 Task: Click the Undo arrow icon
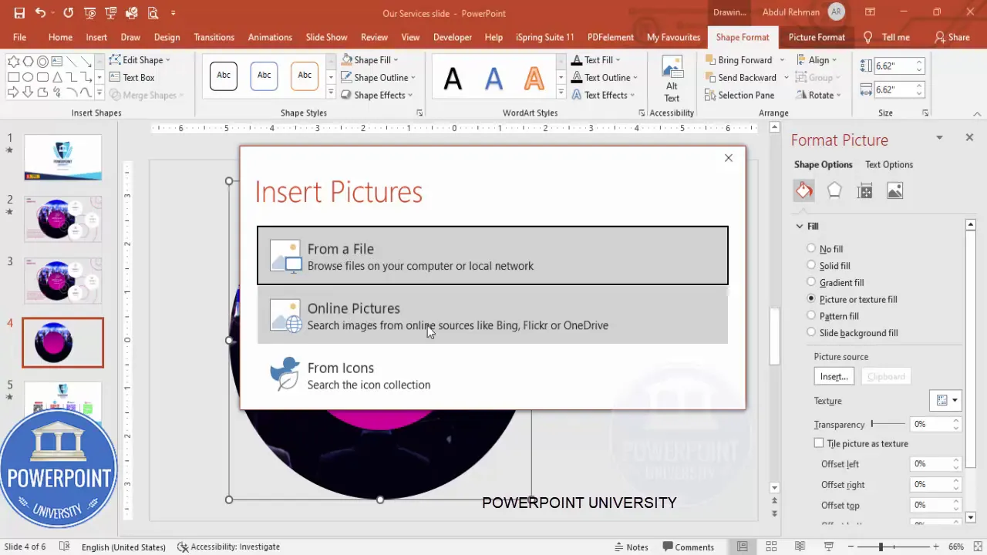tap(41, 13)
